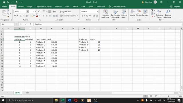Image resolution: width=183 pixels, height=103 pixels.
Task: Toggle underline formatting (S)
Action: tap(21, 16)
